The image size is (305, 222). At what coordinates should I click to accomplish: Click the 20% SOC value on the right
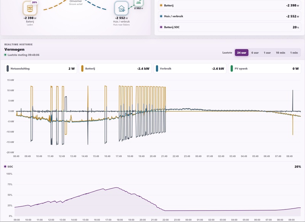tap(298, 167)
